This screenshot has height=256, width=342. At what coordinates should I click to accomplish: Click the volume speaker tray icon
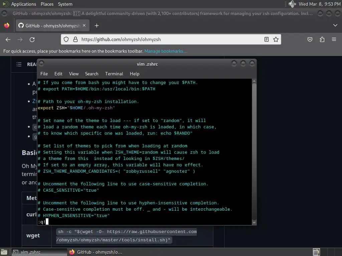click(x=292, y=4)
